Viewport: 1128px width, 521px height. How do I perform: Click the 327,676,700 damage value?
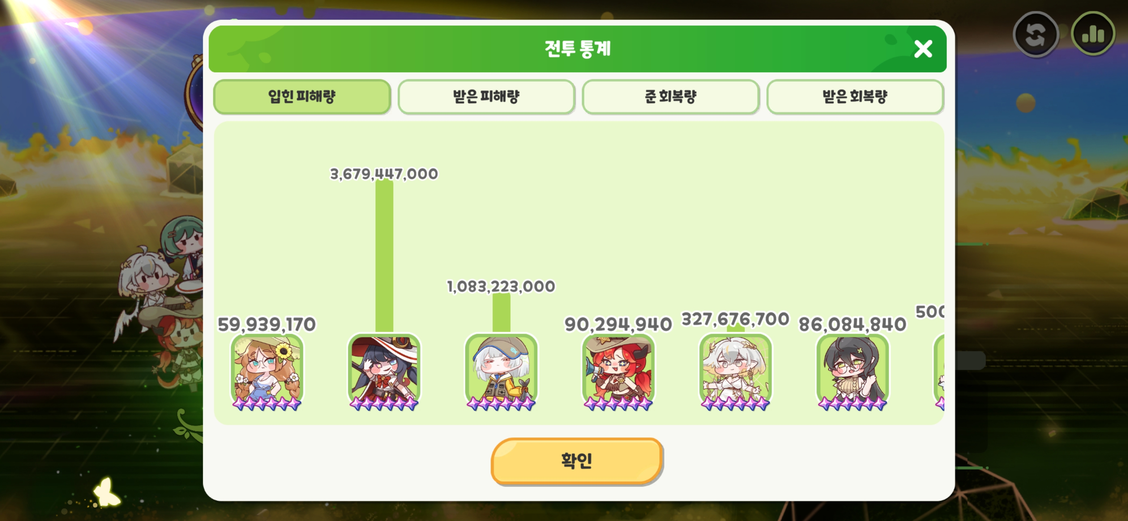(735, 319)
